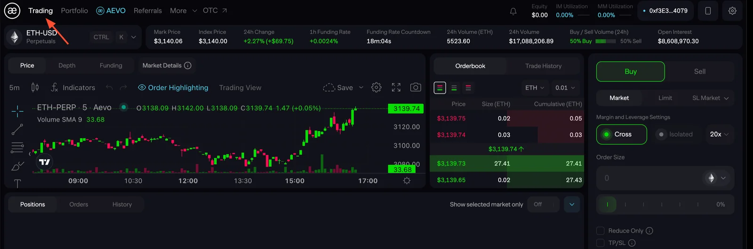Click the Aevo logo icon
Screen dimensions: 753x249
[x=12, y=10]
